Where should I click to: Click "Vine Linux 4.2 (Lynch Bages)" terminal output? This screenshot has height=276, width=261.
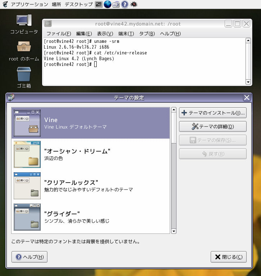point(79,58)
